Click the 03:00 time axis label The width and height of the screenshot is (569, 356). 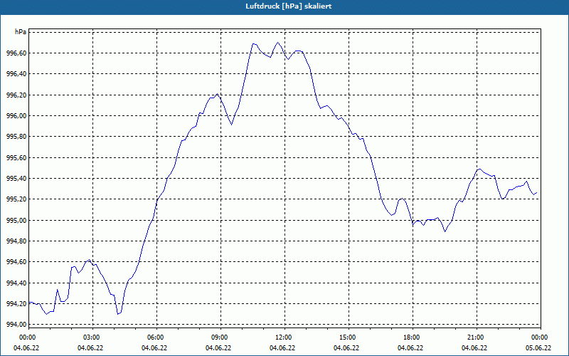click(92, 337)
